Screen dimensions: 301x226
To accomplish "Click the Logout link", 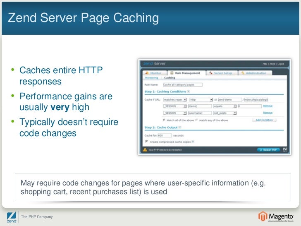I will (x=281, y=64).
